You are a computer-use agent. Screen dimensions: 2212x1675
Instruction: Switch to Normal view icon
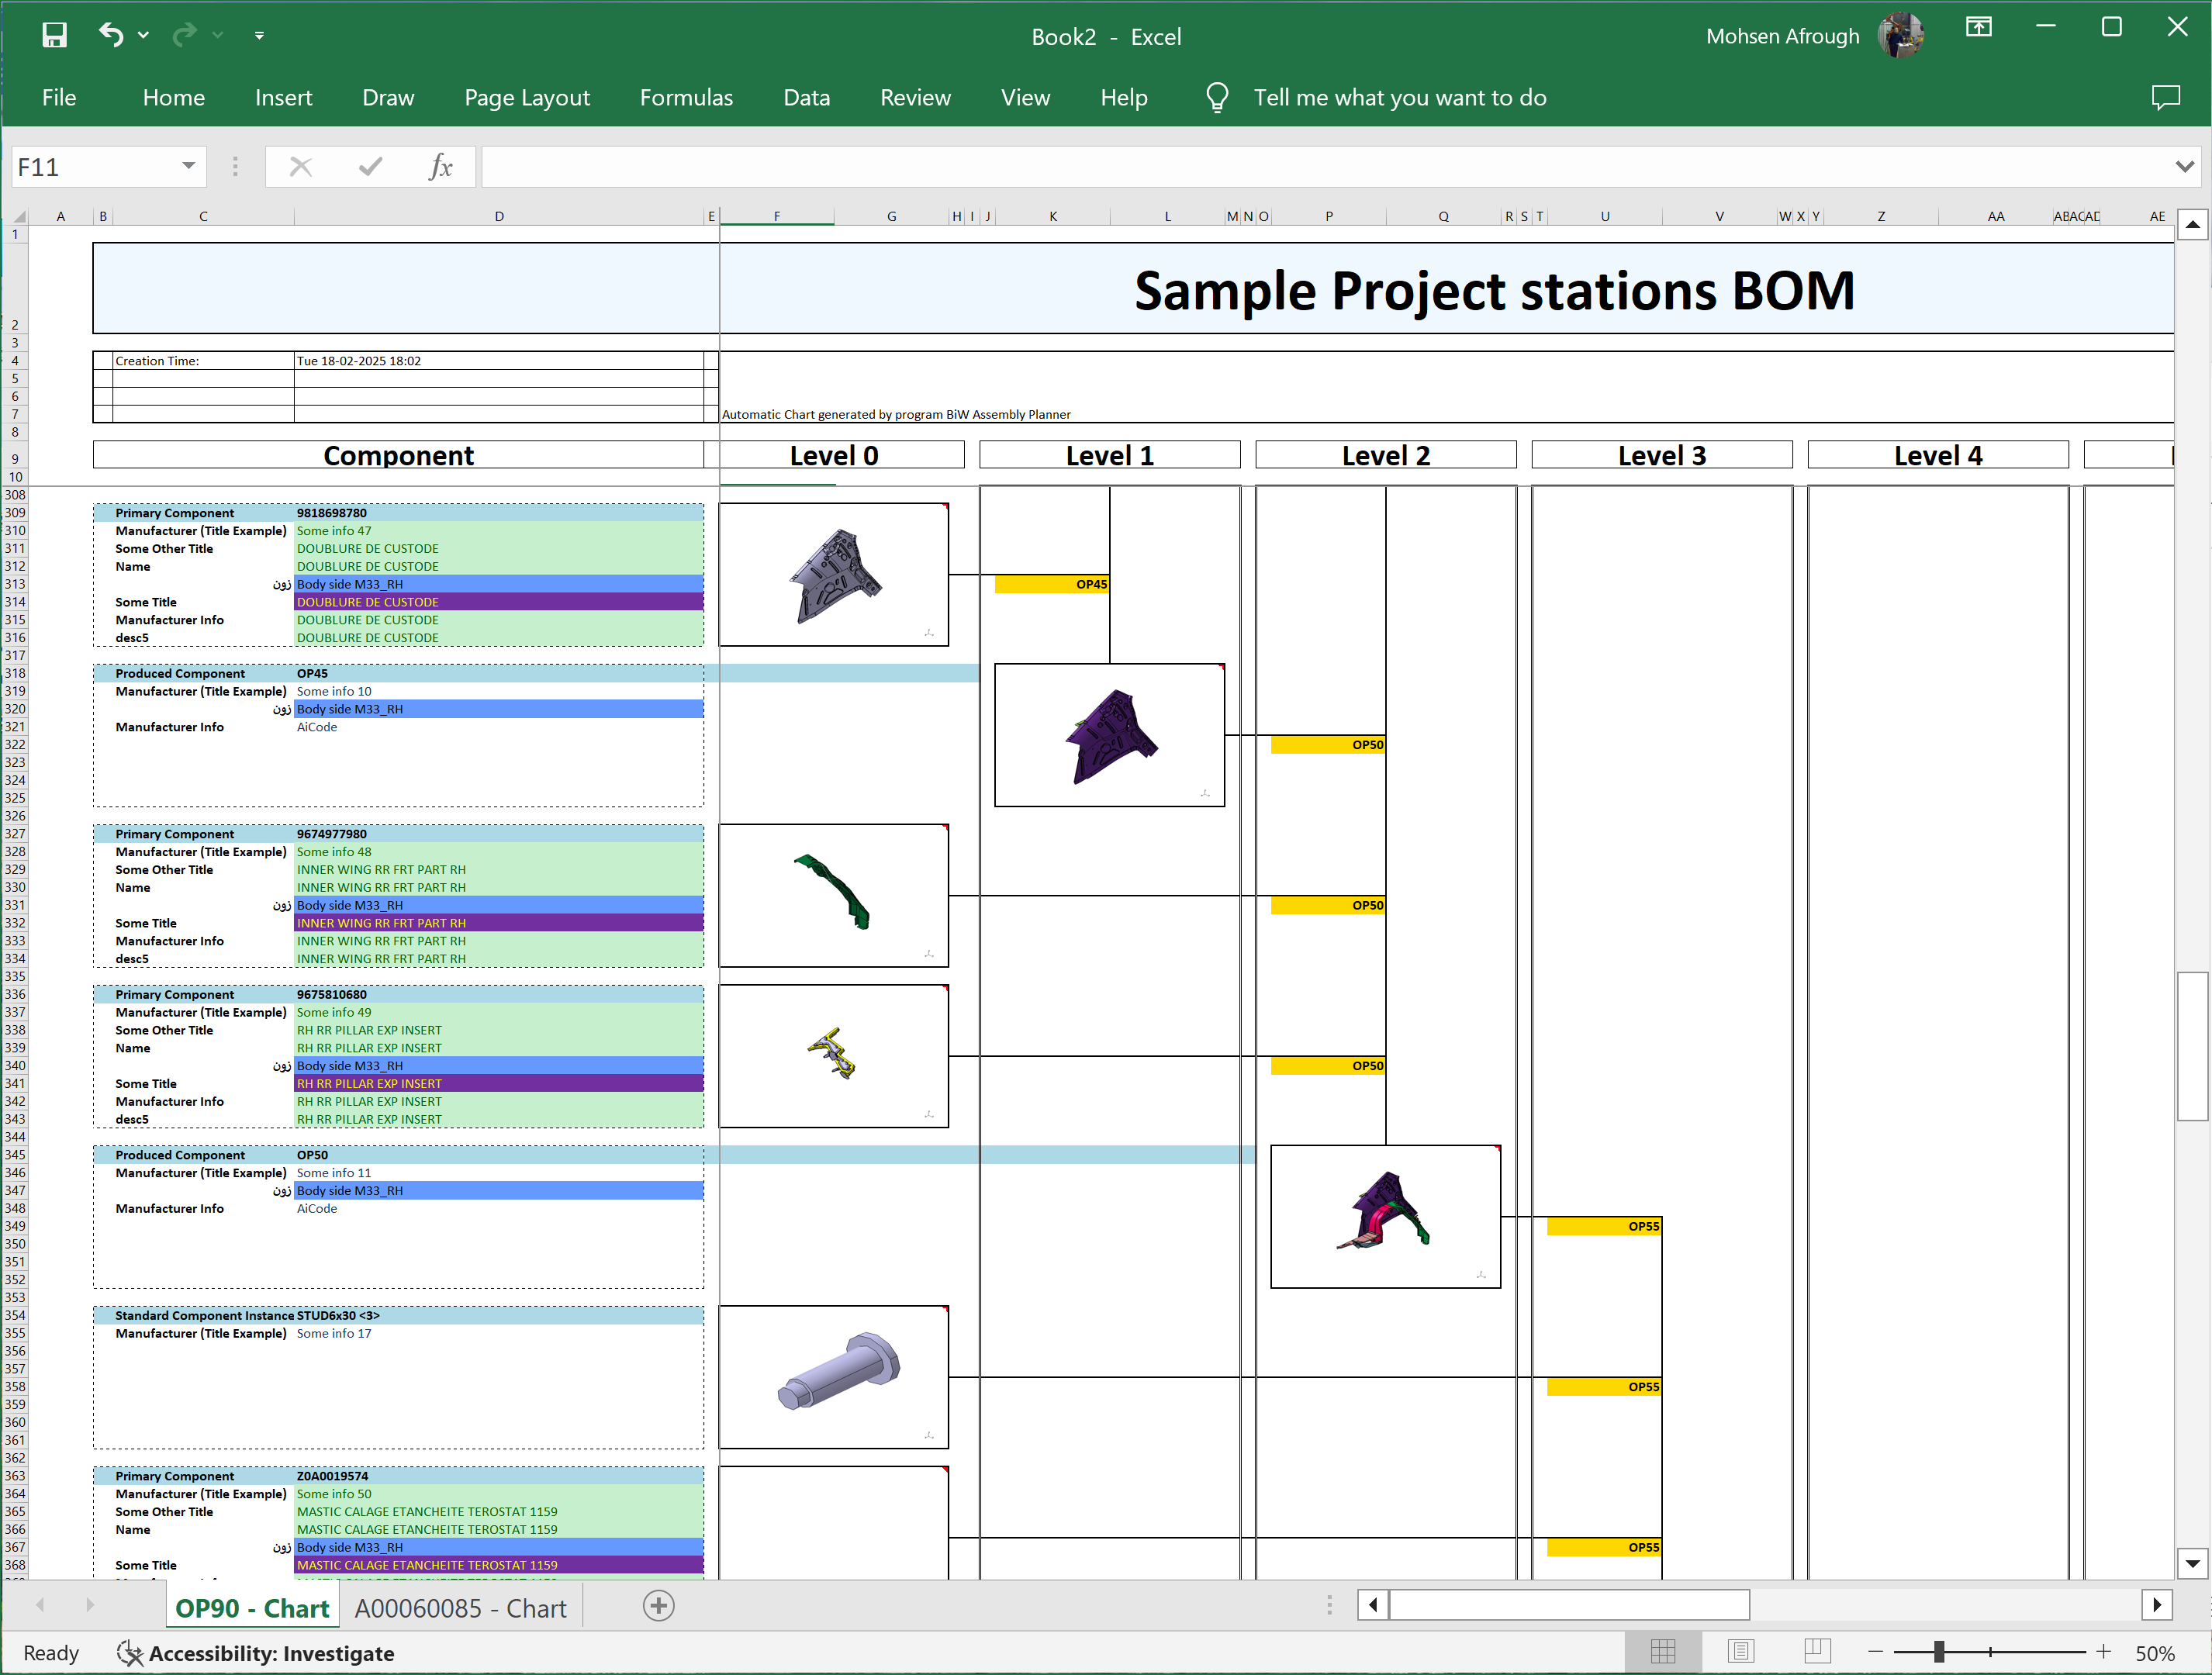pos(1663,1652)
